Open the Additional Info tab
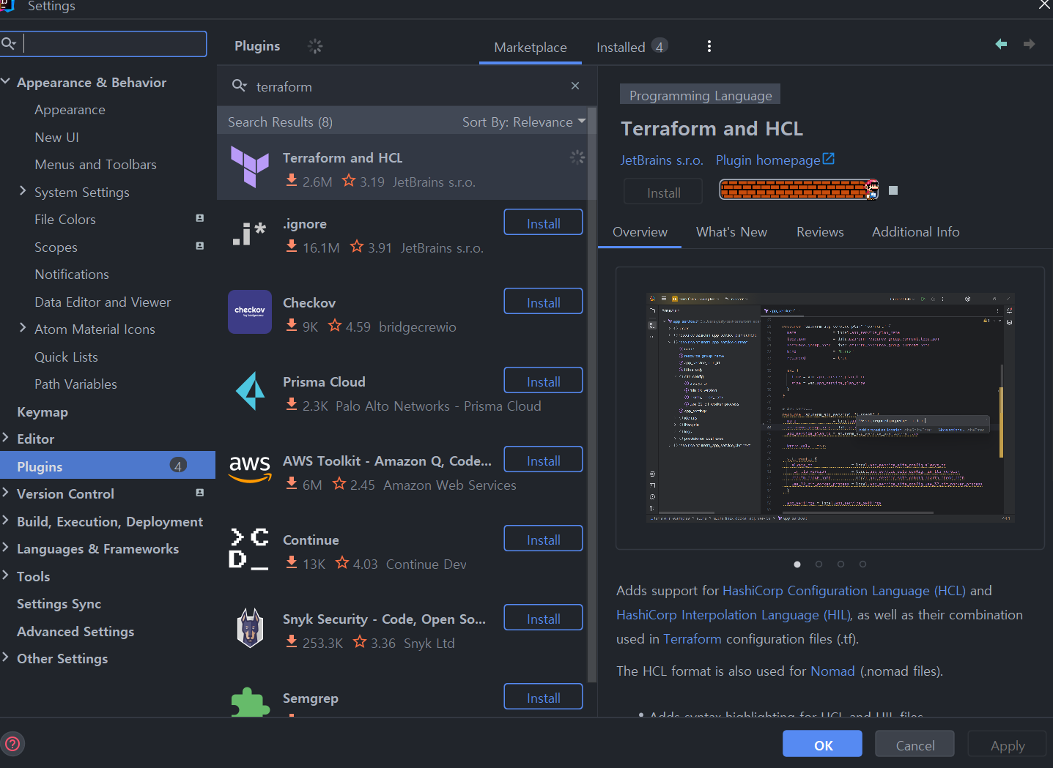Image resolution: width=1053 pixels, height=768 pixels. coord(915,232)
